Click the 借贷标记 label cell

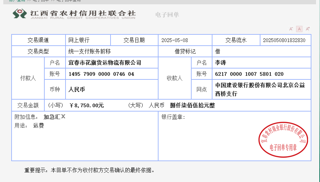[185, 51]
